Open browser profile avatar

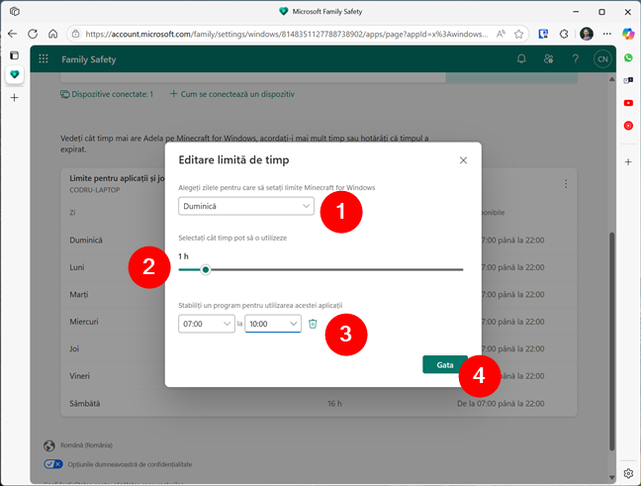point(587,34)
